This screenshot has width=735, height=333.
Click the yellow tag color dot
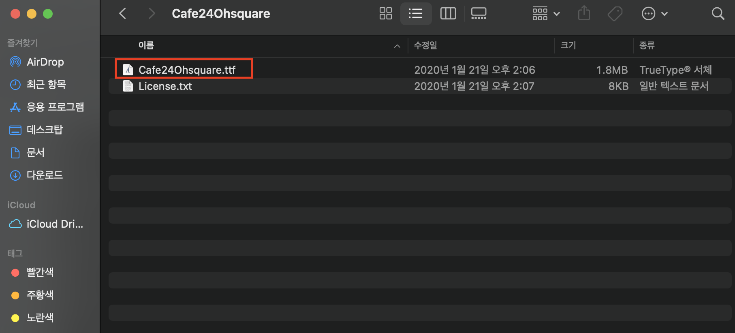(x=15, y=318)
